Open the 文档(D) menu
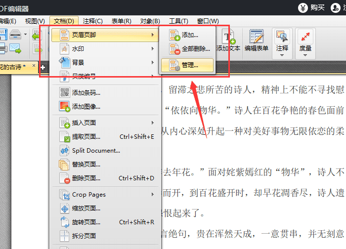Screen dimensions: 346x249 pos(64,21)
